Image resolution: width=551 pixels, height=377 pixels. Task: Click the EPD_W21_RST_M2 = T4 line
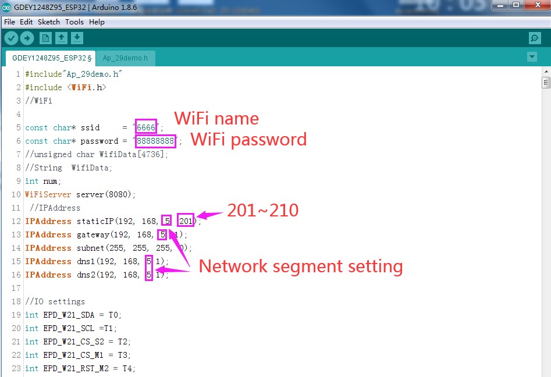(80, 368)
